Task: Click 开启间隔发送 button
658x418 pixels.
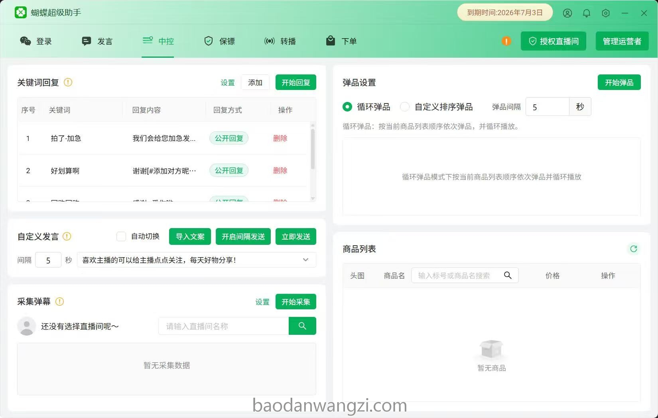Action: click(x=243, y=236)
